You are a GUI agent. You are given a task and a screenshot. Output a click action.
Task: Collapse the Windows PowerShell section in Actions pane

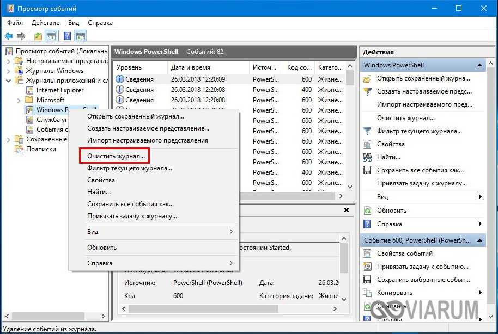tap(480, 65)
